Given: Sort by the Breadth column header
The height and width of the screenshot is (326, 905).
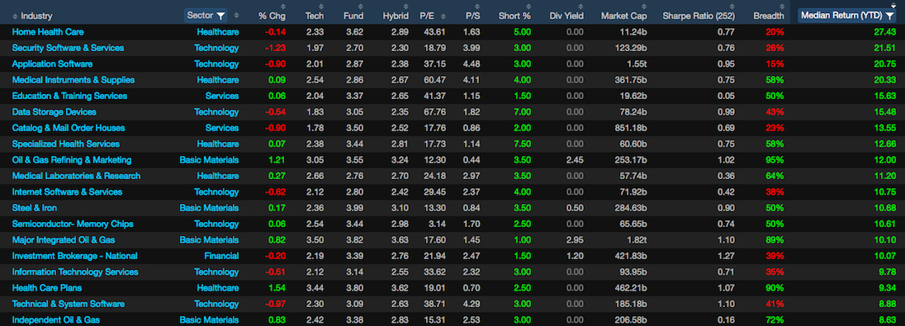Looking at the screenshot, I should [x=769, y=17].
